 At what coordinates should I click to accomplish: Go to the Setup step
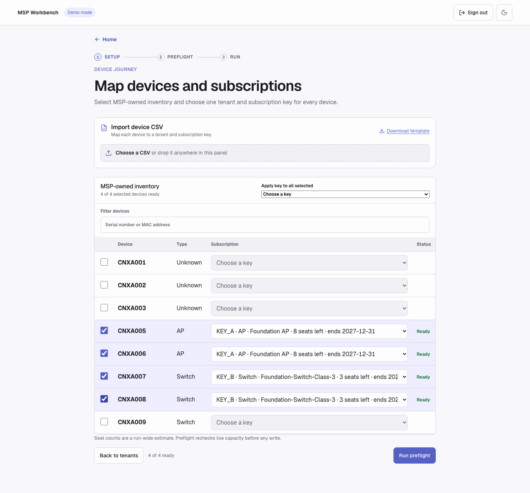tap(107, 57)
